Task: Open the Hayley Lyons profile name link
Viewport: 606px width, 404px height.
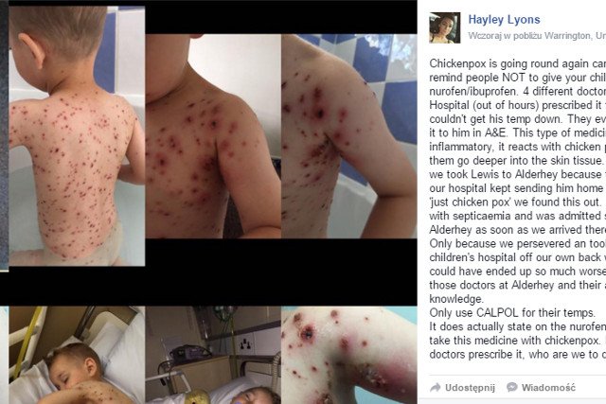Action: 504,19
